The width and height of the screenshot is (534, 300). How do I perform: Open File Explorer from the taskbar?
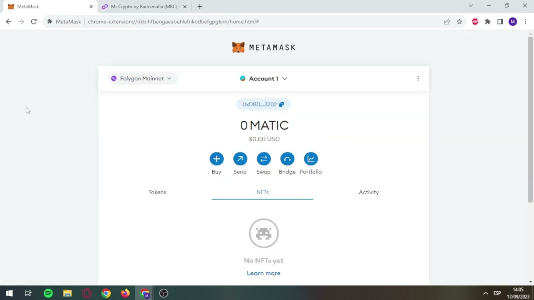[68, 293]
